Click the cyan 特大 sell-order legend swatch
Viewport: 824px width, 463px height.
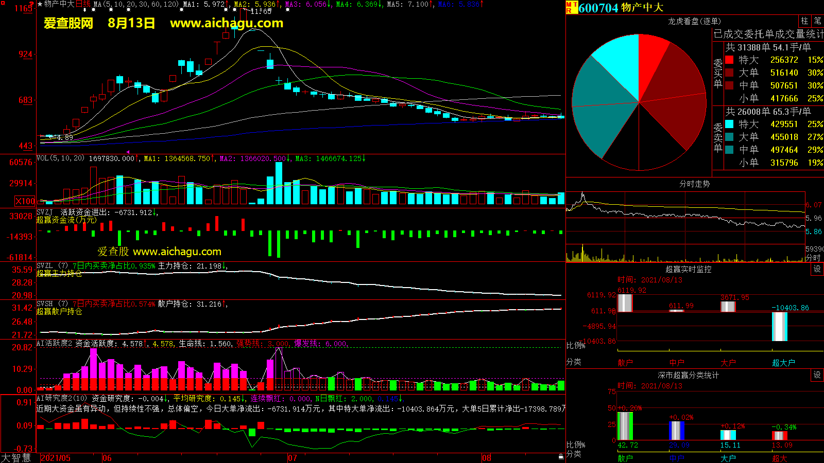(729, 124)
